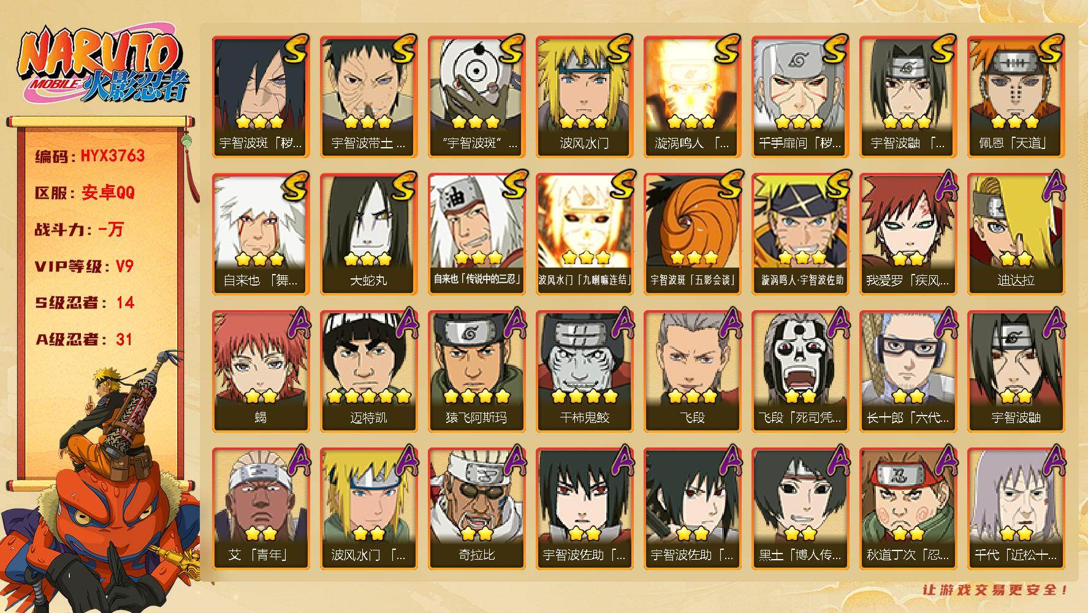Select the 猿飞阿斯玛 ninja card

(476, 371)
